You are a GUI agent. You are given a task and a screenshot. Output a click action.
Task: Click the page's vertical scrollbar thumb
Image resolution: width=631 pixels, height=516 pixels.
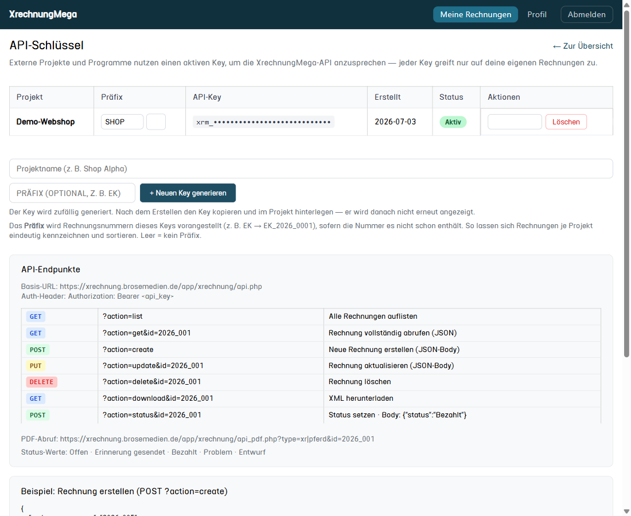click(626, 183)
